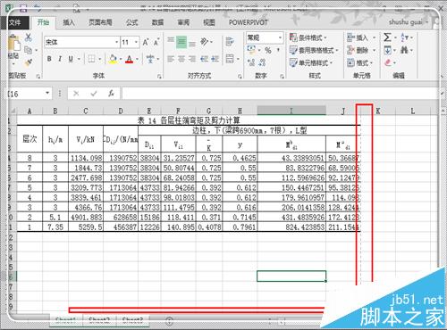Open 条件格式 conditional formatting menu

pyautogui.click(x=308, y=37)
